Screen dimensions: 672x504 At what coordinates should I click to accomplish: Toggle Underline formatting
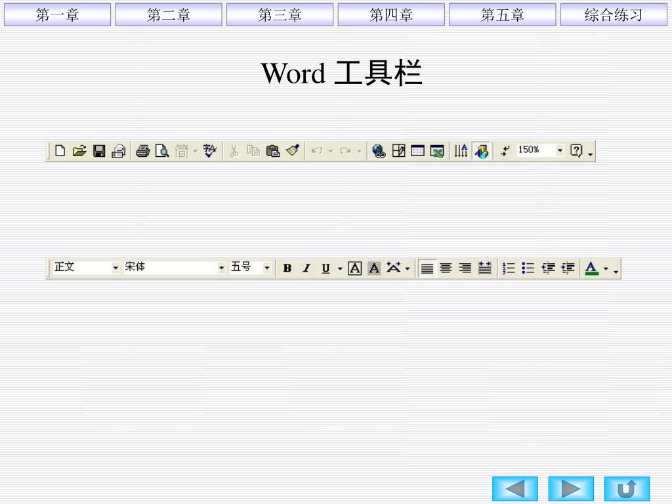325,268
